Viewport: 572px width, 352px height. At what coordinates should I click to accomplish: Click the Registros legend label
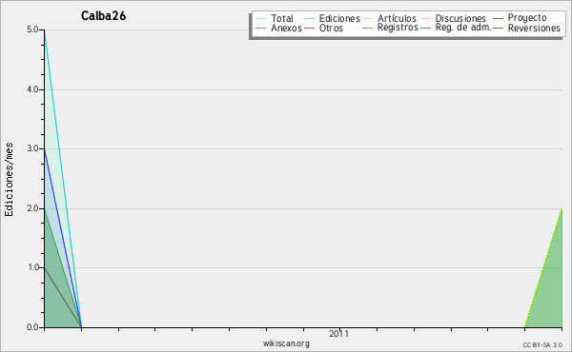[x=398, y=28]
